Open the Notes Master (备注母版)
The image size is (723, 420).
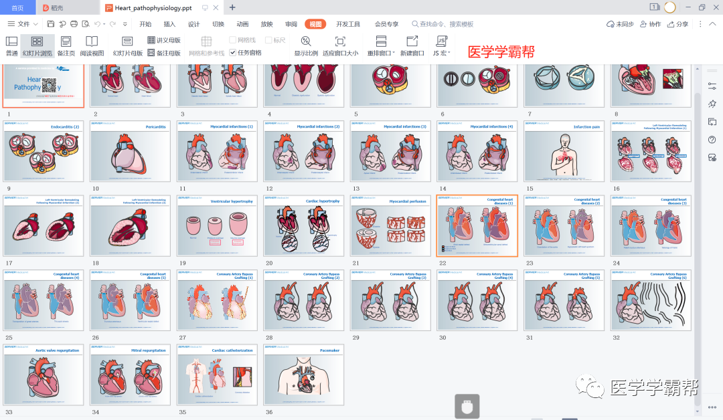[164, 53]
